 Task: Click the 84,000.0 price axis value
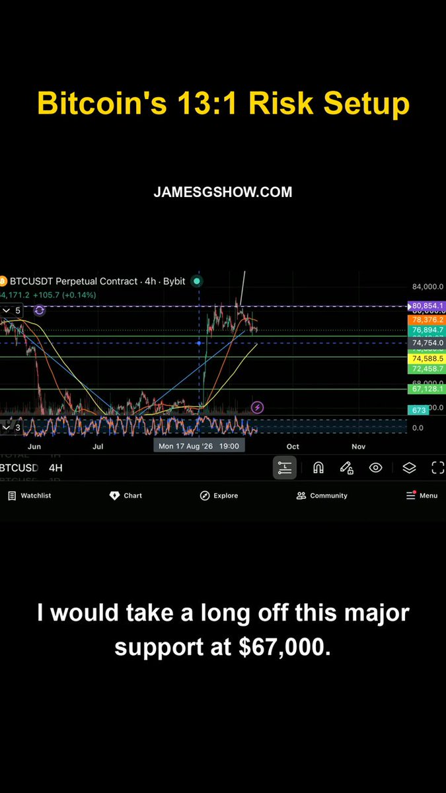(427, 287)
